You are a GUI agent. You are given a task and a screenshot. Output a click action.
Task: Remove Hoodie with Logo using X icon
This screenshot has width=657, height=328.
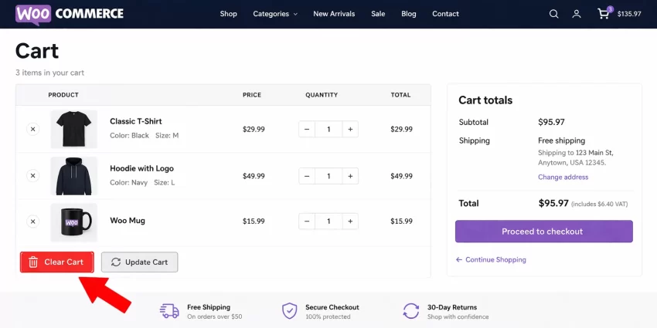[x=32, y=176]
